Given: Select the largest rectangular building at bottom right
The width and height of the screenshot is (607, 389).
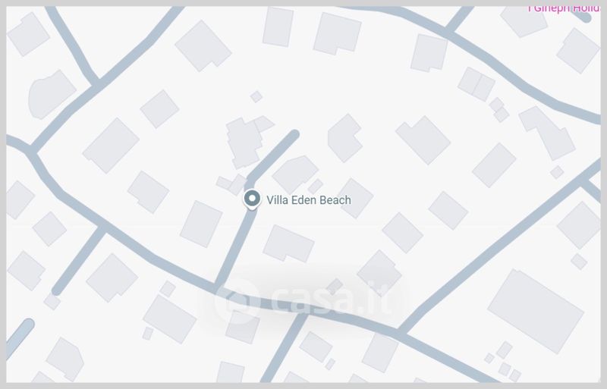Looking at the screenshot, I should click(536, 311).
